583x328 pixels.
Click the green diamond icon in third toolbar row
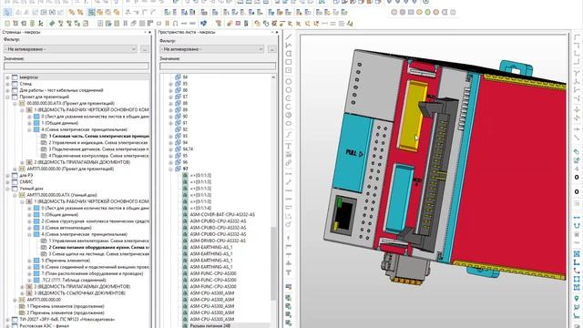point(52,24)
